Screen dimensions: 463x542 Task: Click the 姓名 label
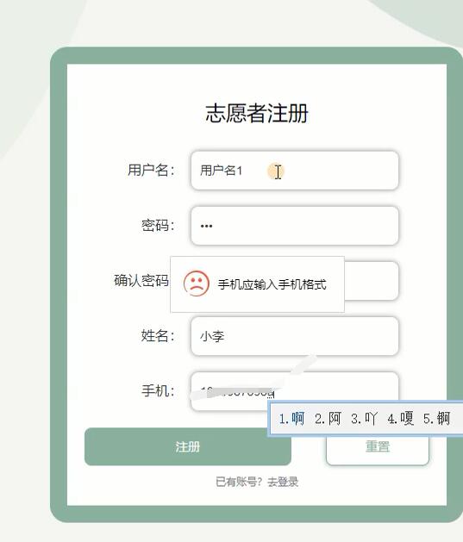click(x=159, y=336)
